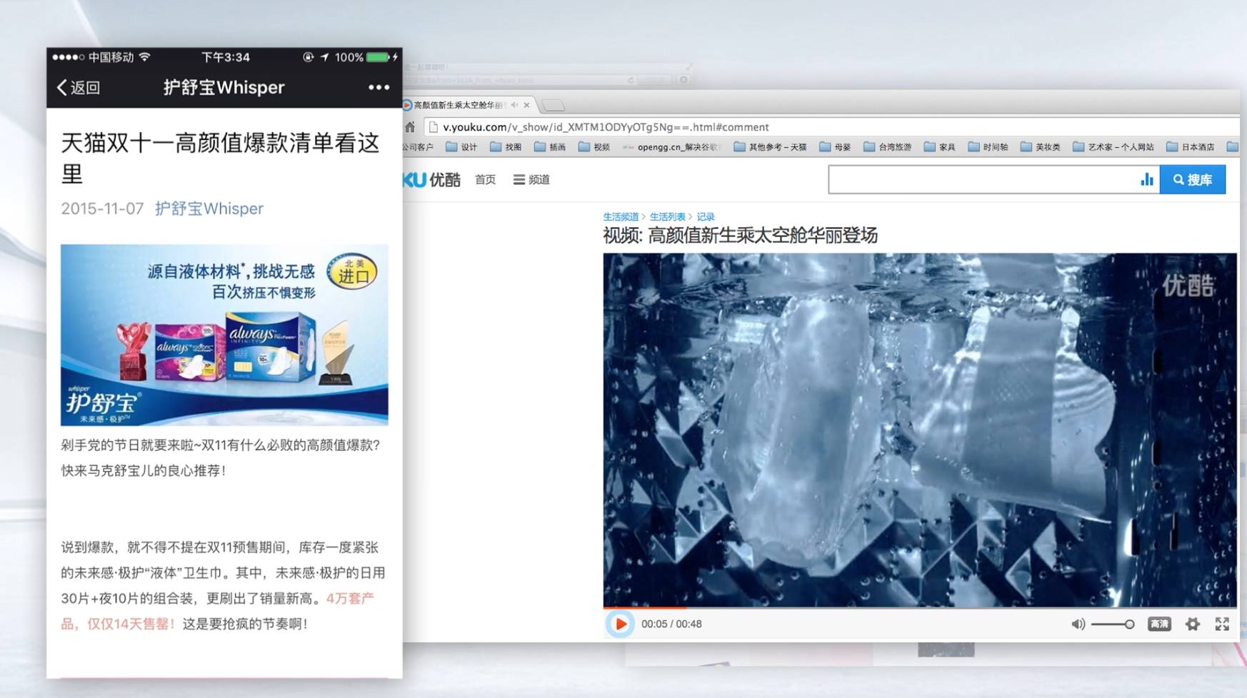1247x698 pixels.
Task: Open a new browser tab
Action: pyautogui.click(x=554, y=106)
